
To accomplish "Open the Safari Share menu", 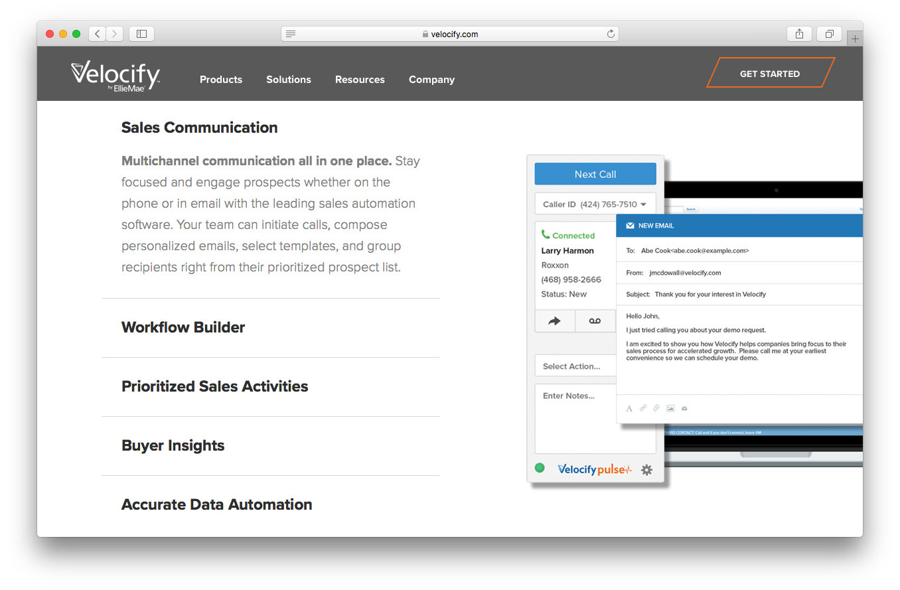I will pos(799,34).
